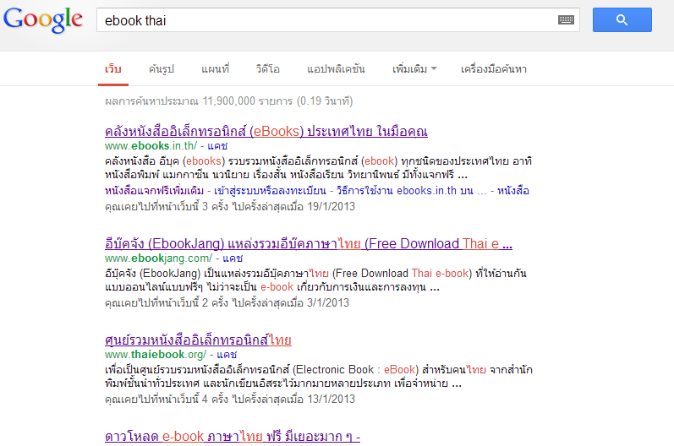Viewport: 674px width, 446px height.
Task: Open the trailing หนังสือ sitelink
Action: tap(513, 191)
